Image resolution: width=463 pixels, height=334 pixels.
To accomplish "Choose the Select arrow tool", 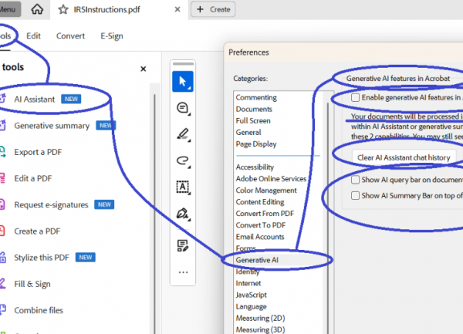I will pyautogui.click(x=183, y=82).
